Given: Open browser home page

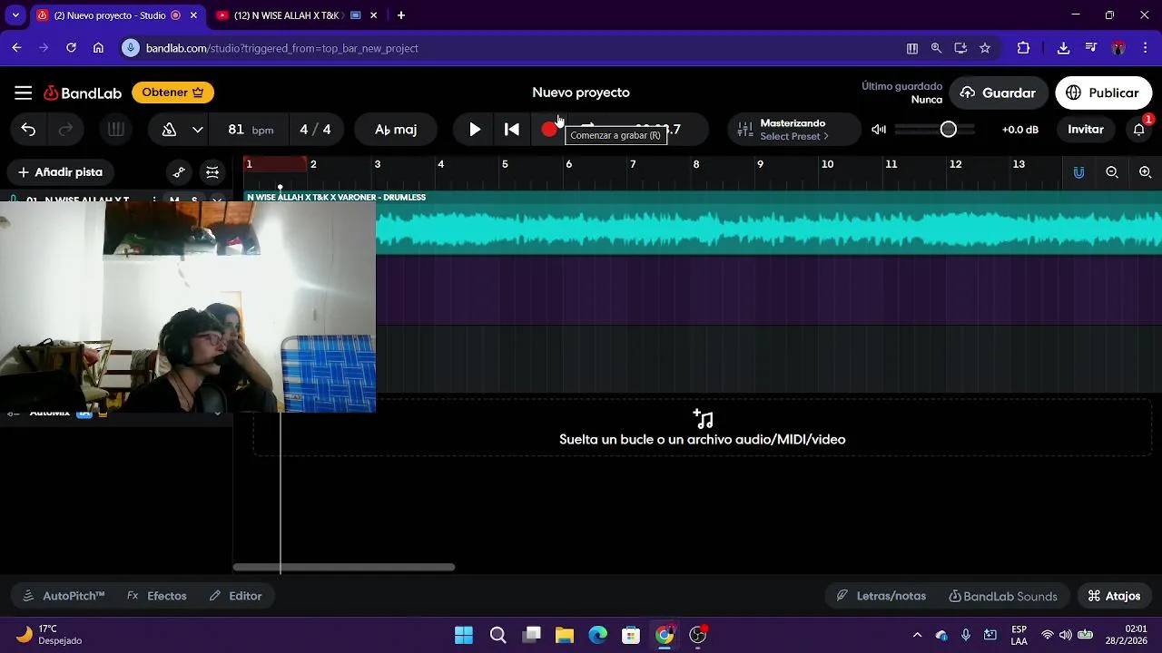Looking at the screenshot, I should (x=98, y=48).
